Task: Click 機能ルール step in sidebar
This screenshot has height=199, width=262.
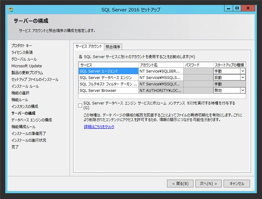Action: tap(20, 100)
